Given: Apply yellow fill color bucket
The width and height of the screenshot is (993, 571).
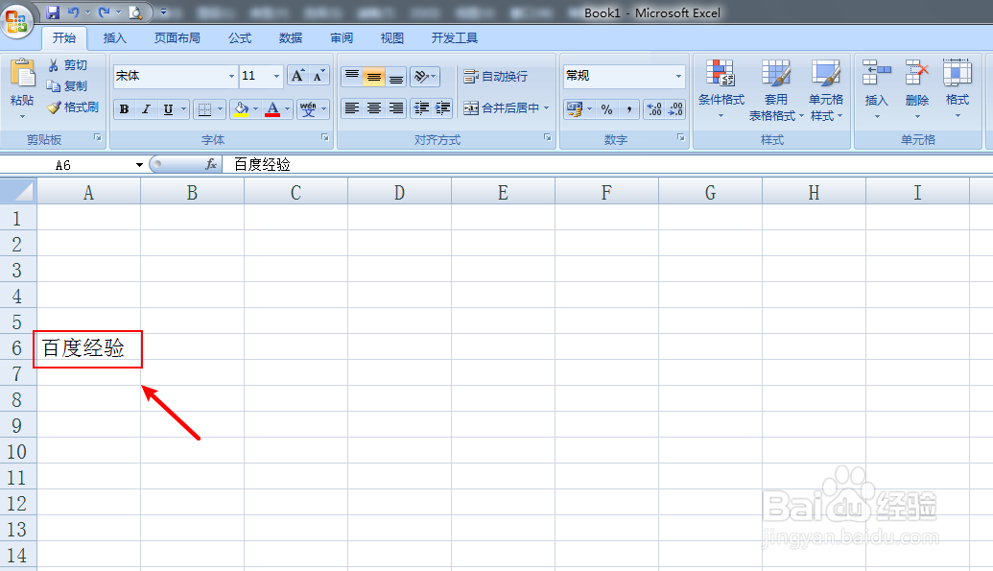Looking at the screenshot, I should coord(241,109).
